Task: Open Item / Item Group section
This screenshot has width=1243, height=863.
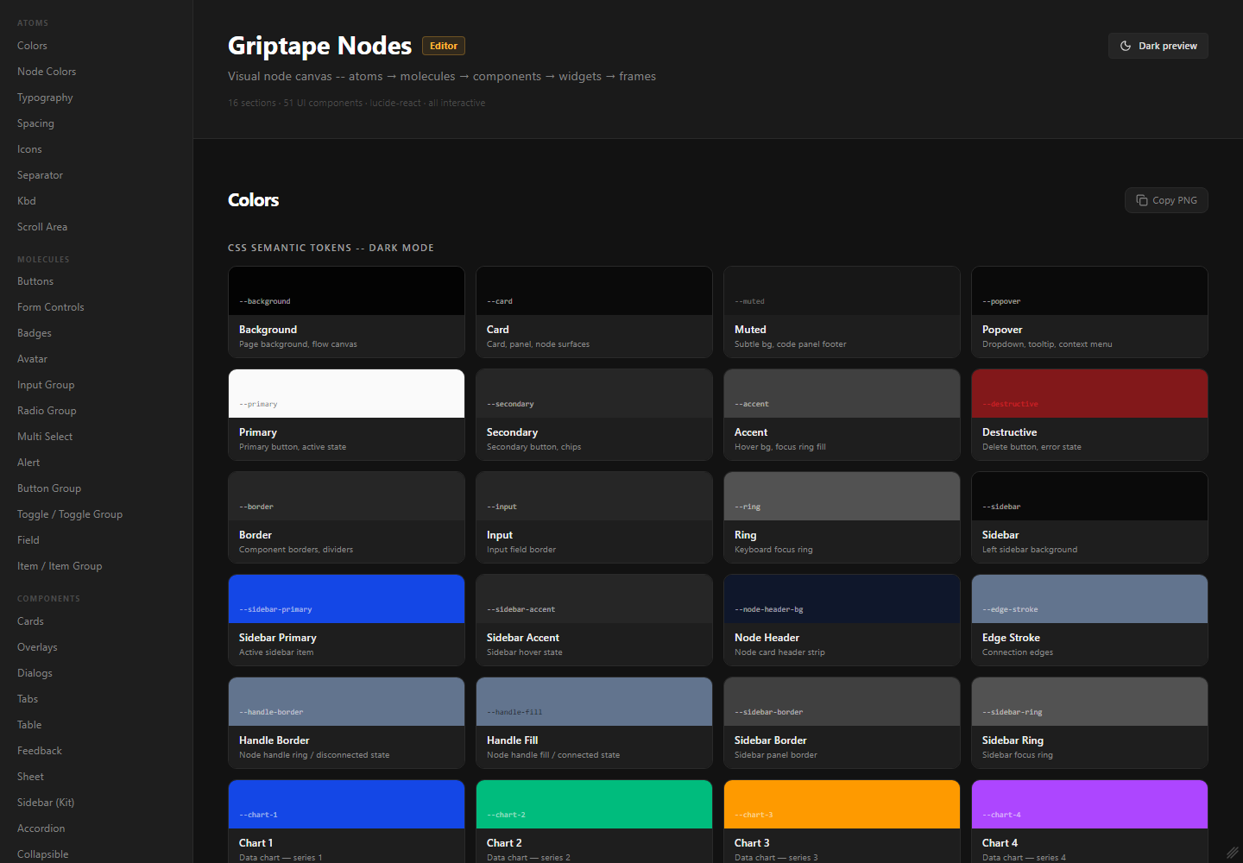Action: 60,566
